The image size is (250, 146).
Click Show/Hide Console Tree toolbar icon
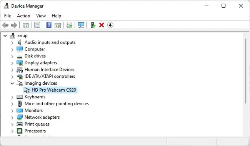(25, 25)
